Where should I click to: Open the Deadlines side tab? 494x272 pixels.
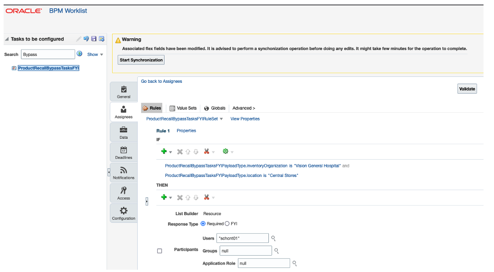[123, 152]
